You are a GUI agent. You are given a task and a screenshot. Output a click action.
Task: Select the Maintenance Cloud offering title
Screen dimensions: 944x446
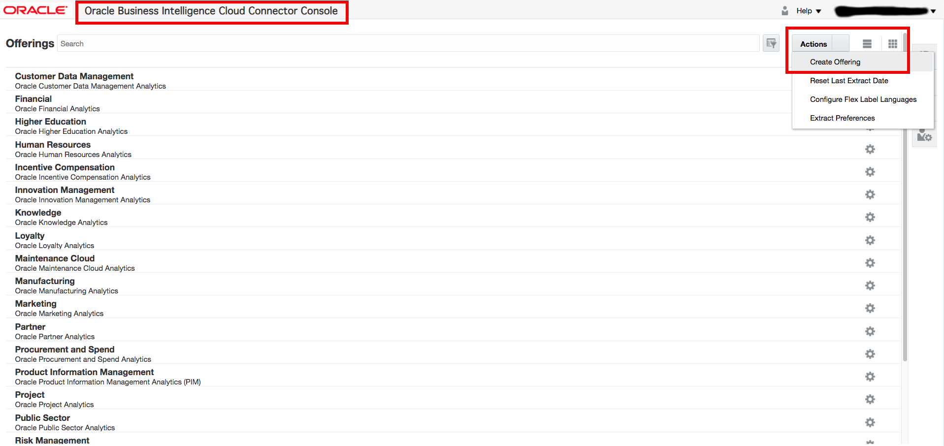55,258
